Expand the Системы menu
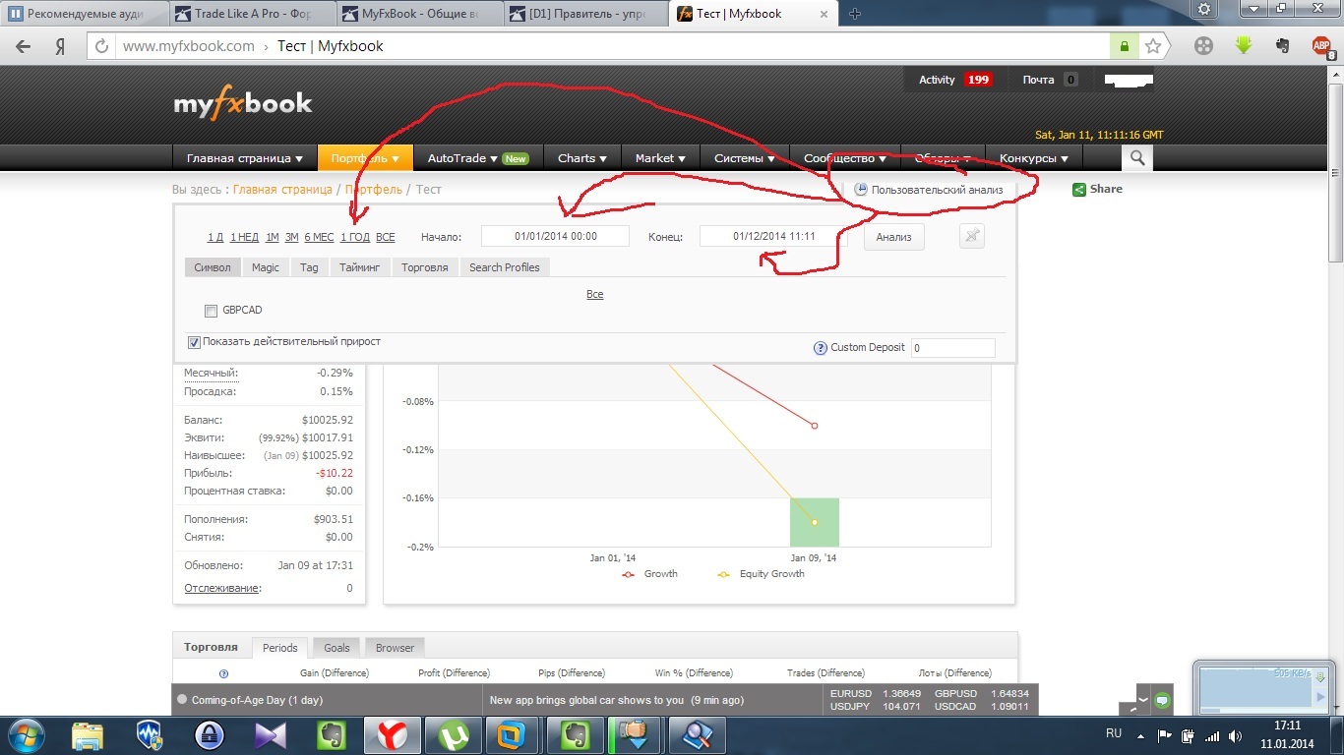The width and height of the screenshot is (1344, 755). click(745, 158)
